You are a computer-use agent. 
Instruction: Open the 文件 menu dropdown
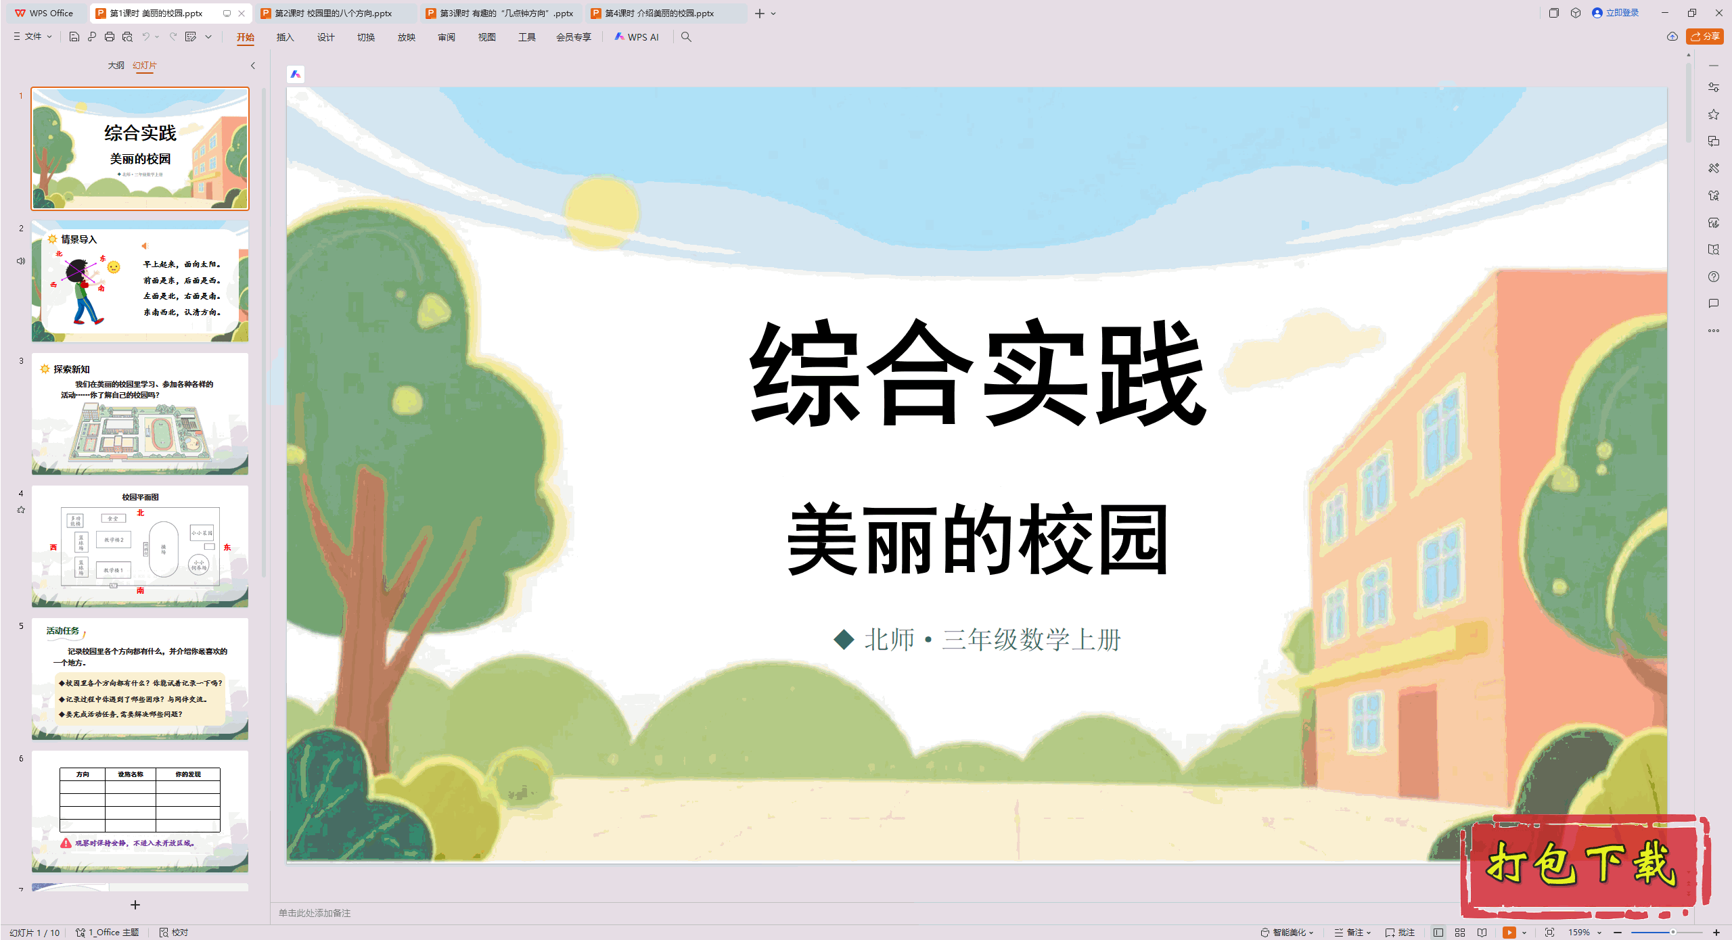pos(32,37)
